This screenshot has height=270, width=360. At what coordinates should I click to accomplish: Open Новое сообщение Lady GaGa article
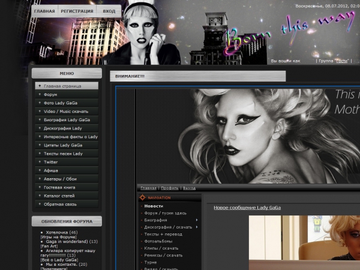point(247,208)
